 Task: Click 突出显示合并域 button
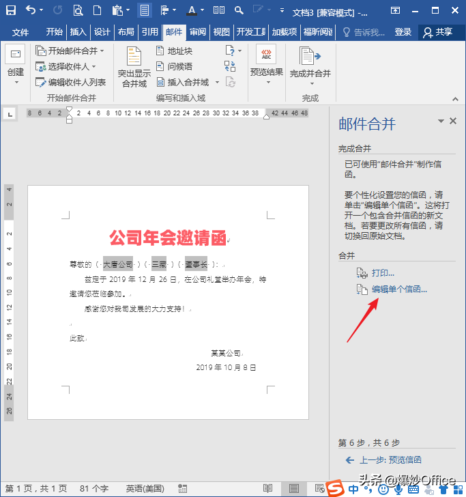pos(134,67)
